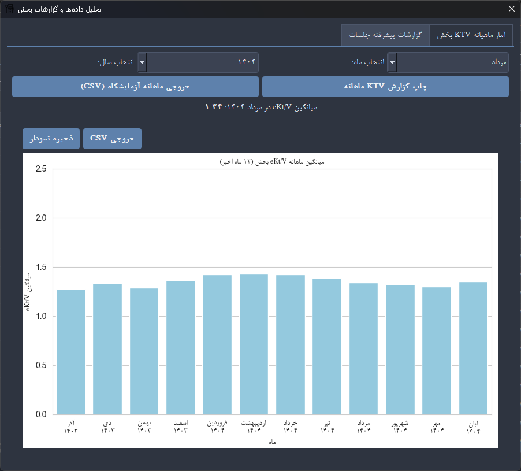Click the bar for اردیبهشت ۱۴۰۴
521x471 pixels.
[254, 344]
